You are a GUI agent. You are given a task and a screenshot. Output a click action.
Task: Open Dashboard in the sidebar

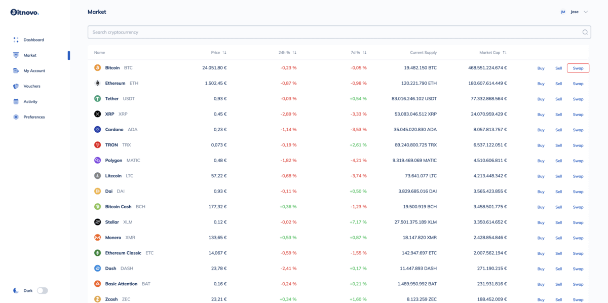click(33, 40)
